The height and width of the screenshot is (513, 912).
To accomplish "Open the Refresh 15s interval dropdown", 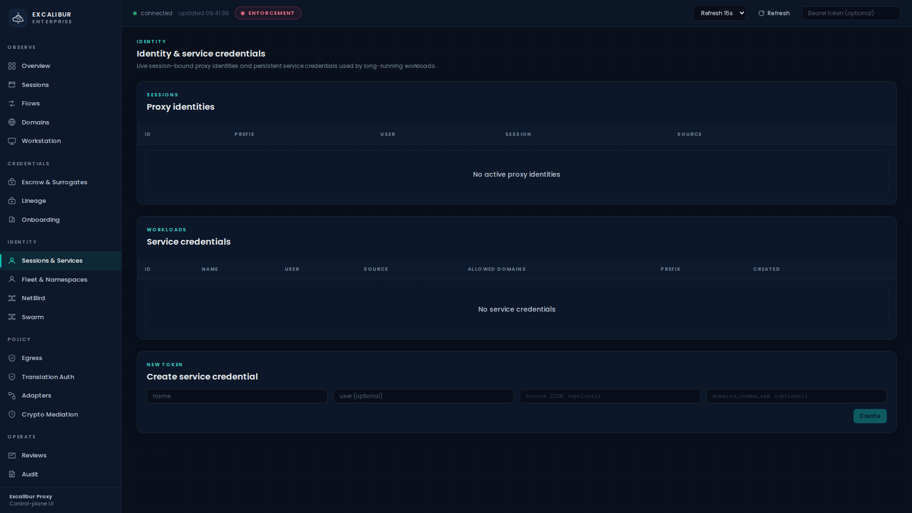I will coord(719,13).
